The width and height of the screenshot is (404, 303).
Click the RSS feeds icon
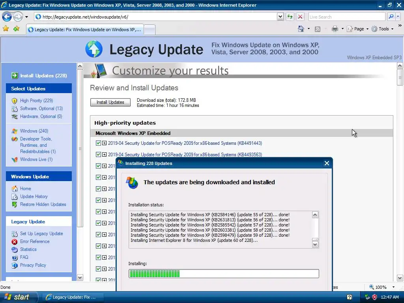coord(318,29)
